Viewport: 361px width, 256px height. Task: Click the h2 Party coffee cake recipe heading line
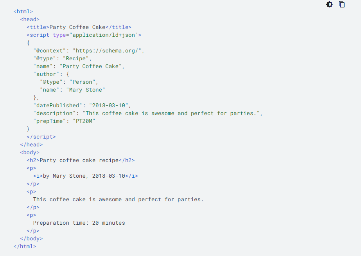81,160
